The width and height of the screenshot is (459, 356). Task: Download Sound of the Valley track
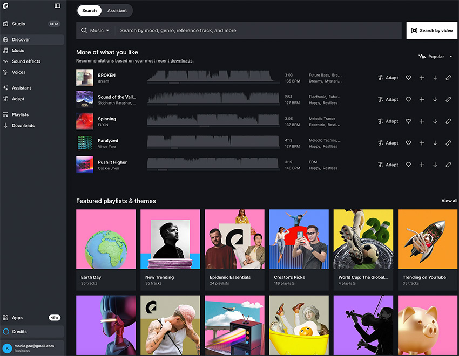click(x=435, y=99)
